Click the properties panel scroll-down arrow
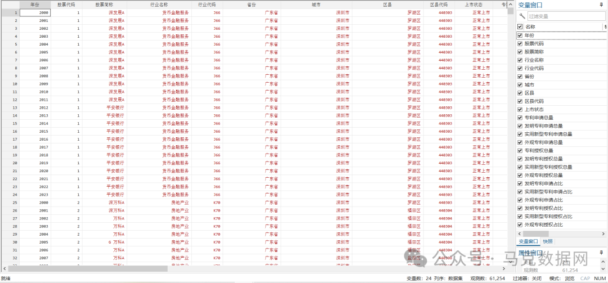 603,268
